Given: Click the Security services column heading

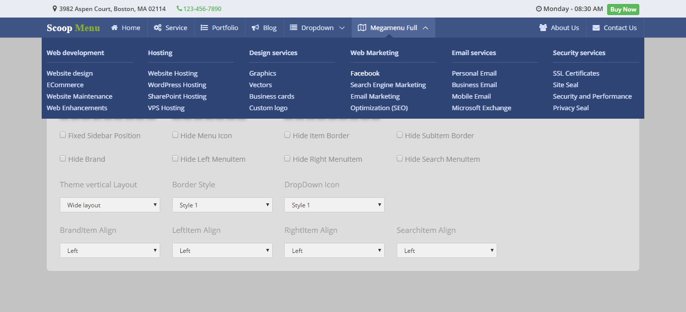Looking at the screenshot, I should (579, 53).
